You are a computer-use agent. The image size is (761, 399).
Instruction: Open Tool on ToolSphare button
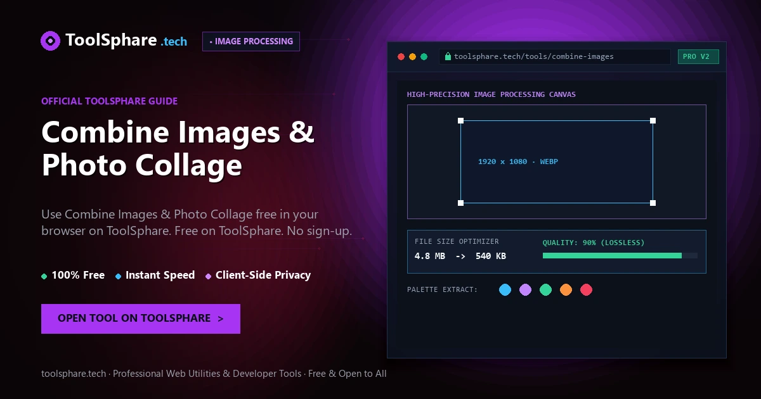141,319
